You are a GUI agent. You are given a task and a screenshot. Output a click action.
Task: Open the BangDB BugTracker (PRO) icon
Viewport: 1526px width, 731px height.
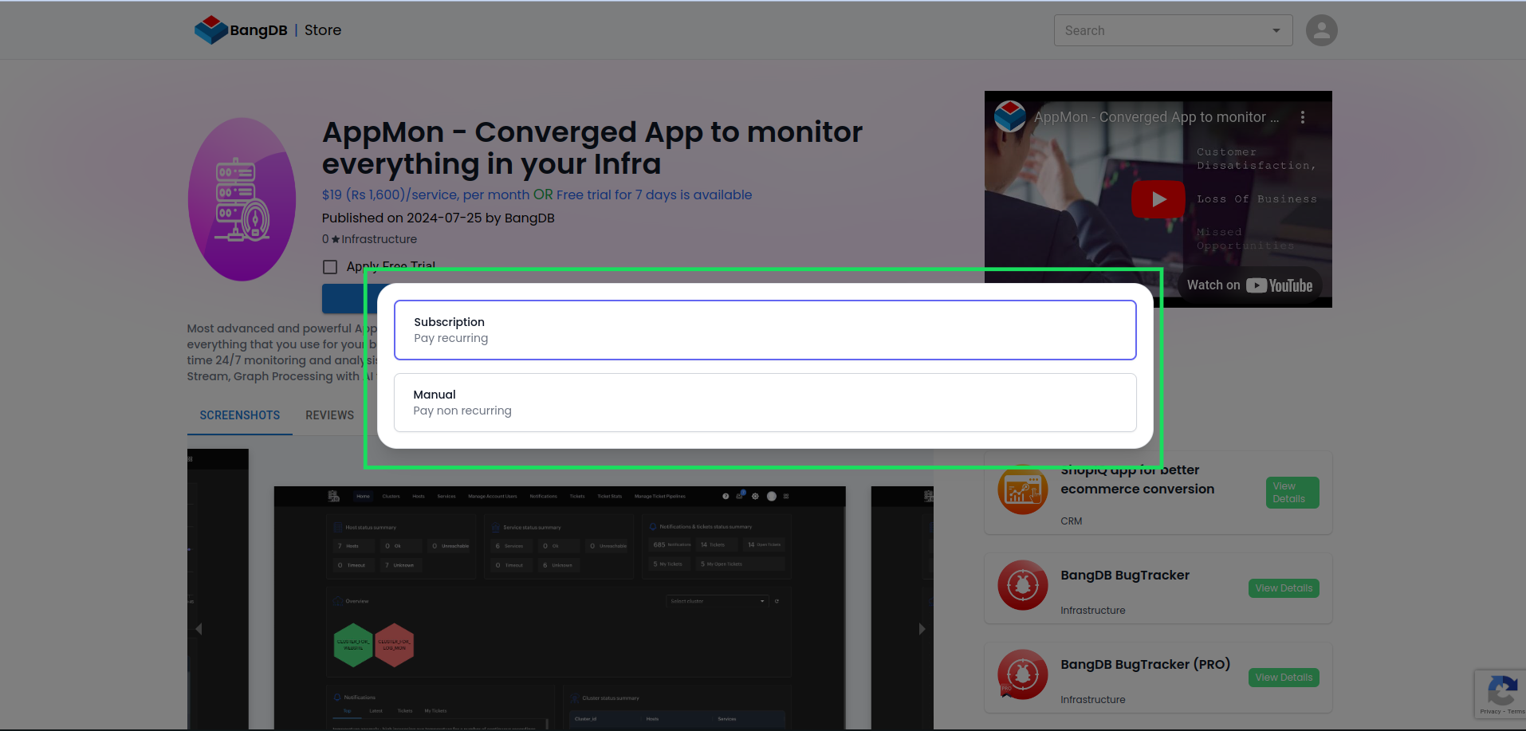coord(1023,674)
